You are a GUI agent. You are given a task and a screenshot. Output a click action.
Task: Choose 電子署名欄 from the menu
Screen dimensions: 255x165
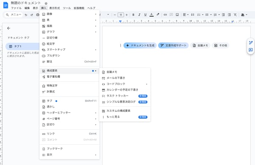pyautogui.click(x=69, y=77)
